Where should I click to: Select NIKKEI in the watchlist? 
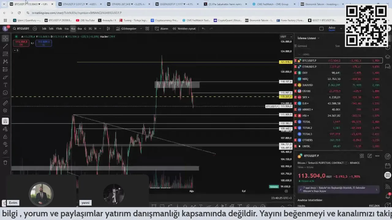click(338, 109)
